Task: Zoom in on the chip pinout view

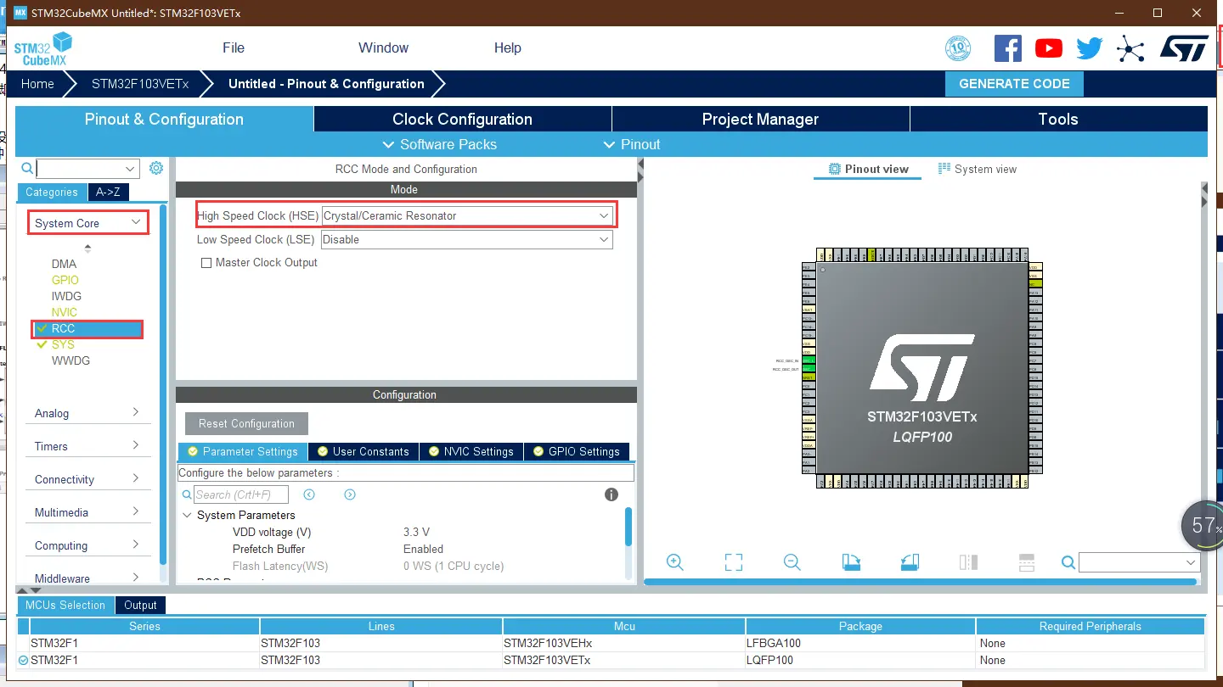Action: 674,562
